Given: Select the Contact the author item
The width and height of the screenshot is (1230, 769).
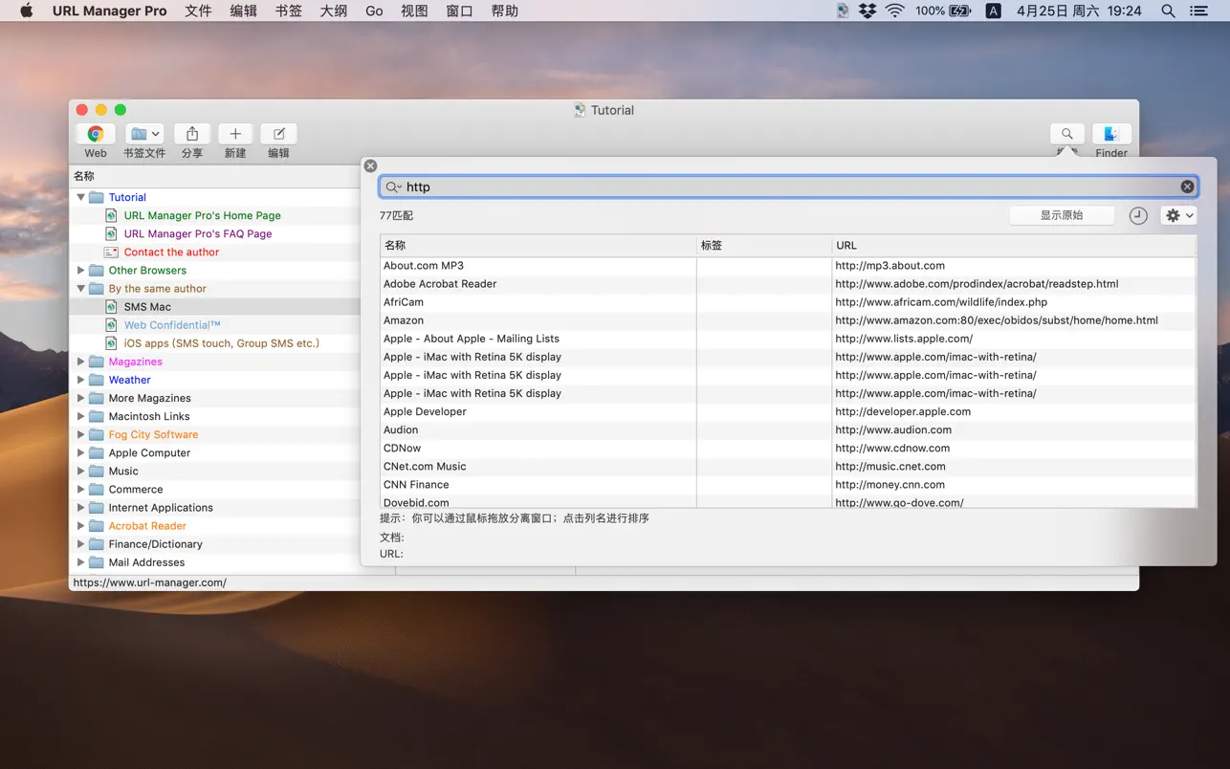Looking at the screenshot, I should [x=171, y=252].
